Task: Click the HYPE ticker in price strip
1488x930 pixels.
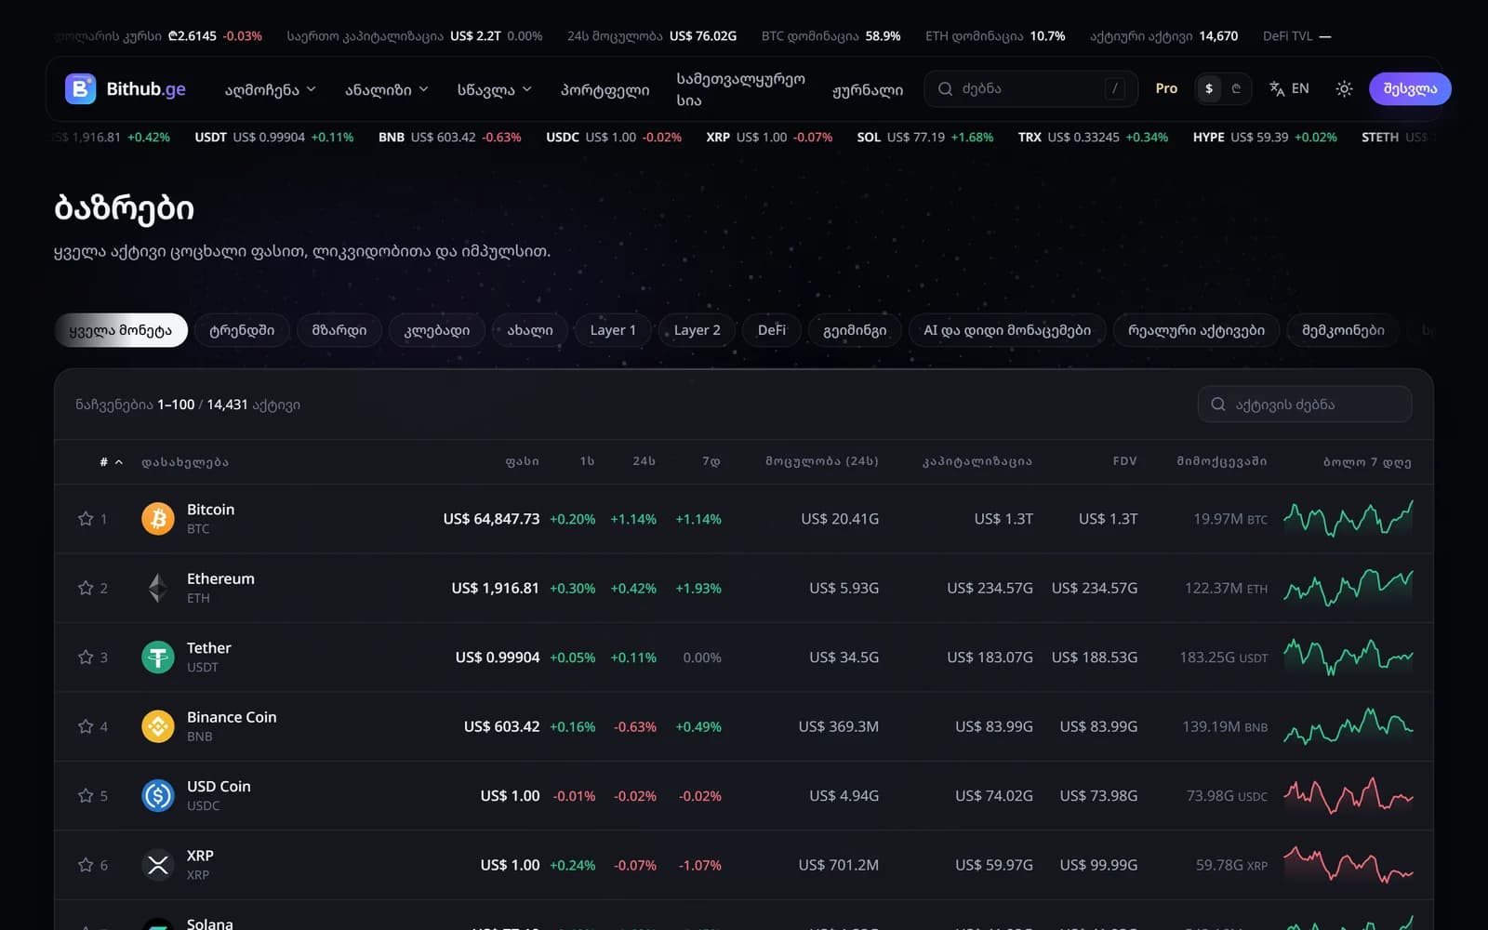Action: click(1265, 137)
